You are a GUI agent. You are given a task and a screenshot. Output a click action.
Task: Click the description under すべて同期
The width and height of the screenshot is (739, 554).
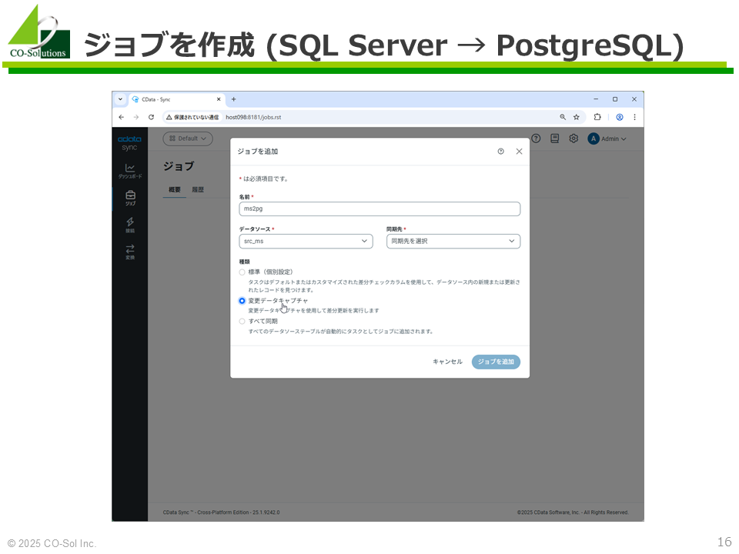point(340,332)
